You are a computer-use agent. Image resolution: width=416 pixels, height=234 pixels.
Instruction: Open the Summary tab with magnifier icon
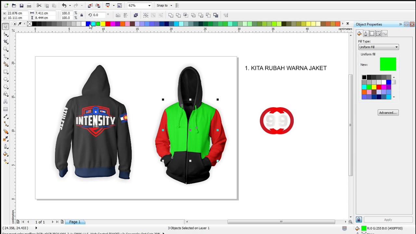click(378, 34)
